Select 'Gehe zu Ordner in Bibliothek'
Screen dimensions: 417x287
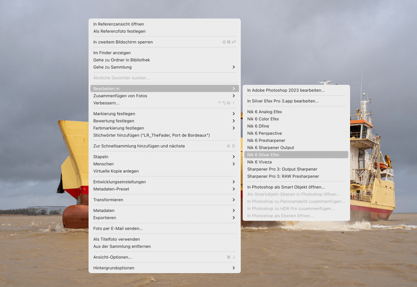click(x=164, y=60)
